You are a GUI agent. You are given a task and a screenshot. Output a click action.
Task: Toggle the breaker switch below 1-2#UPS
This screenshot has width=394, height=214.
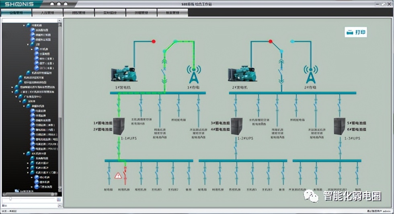pyautogui.click(x=236, y=148)
